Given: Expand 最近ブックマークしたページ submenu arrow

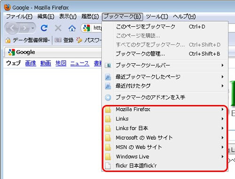Looking at the screenshot, I should (222, 77).
